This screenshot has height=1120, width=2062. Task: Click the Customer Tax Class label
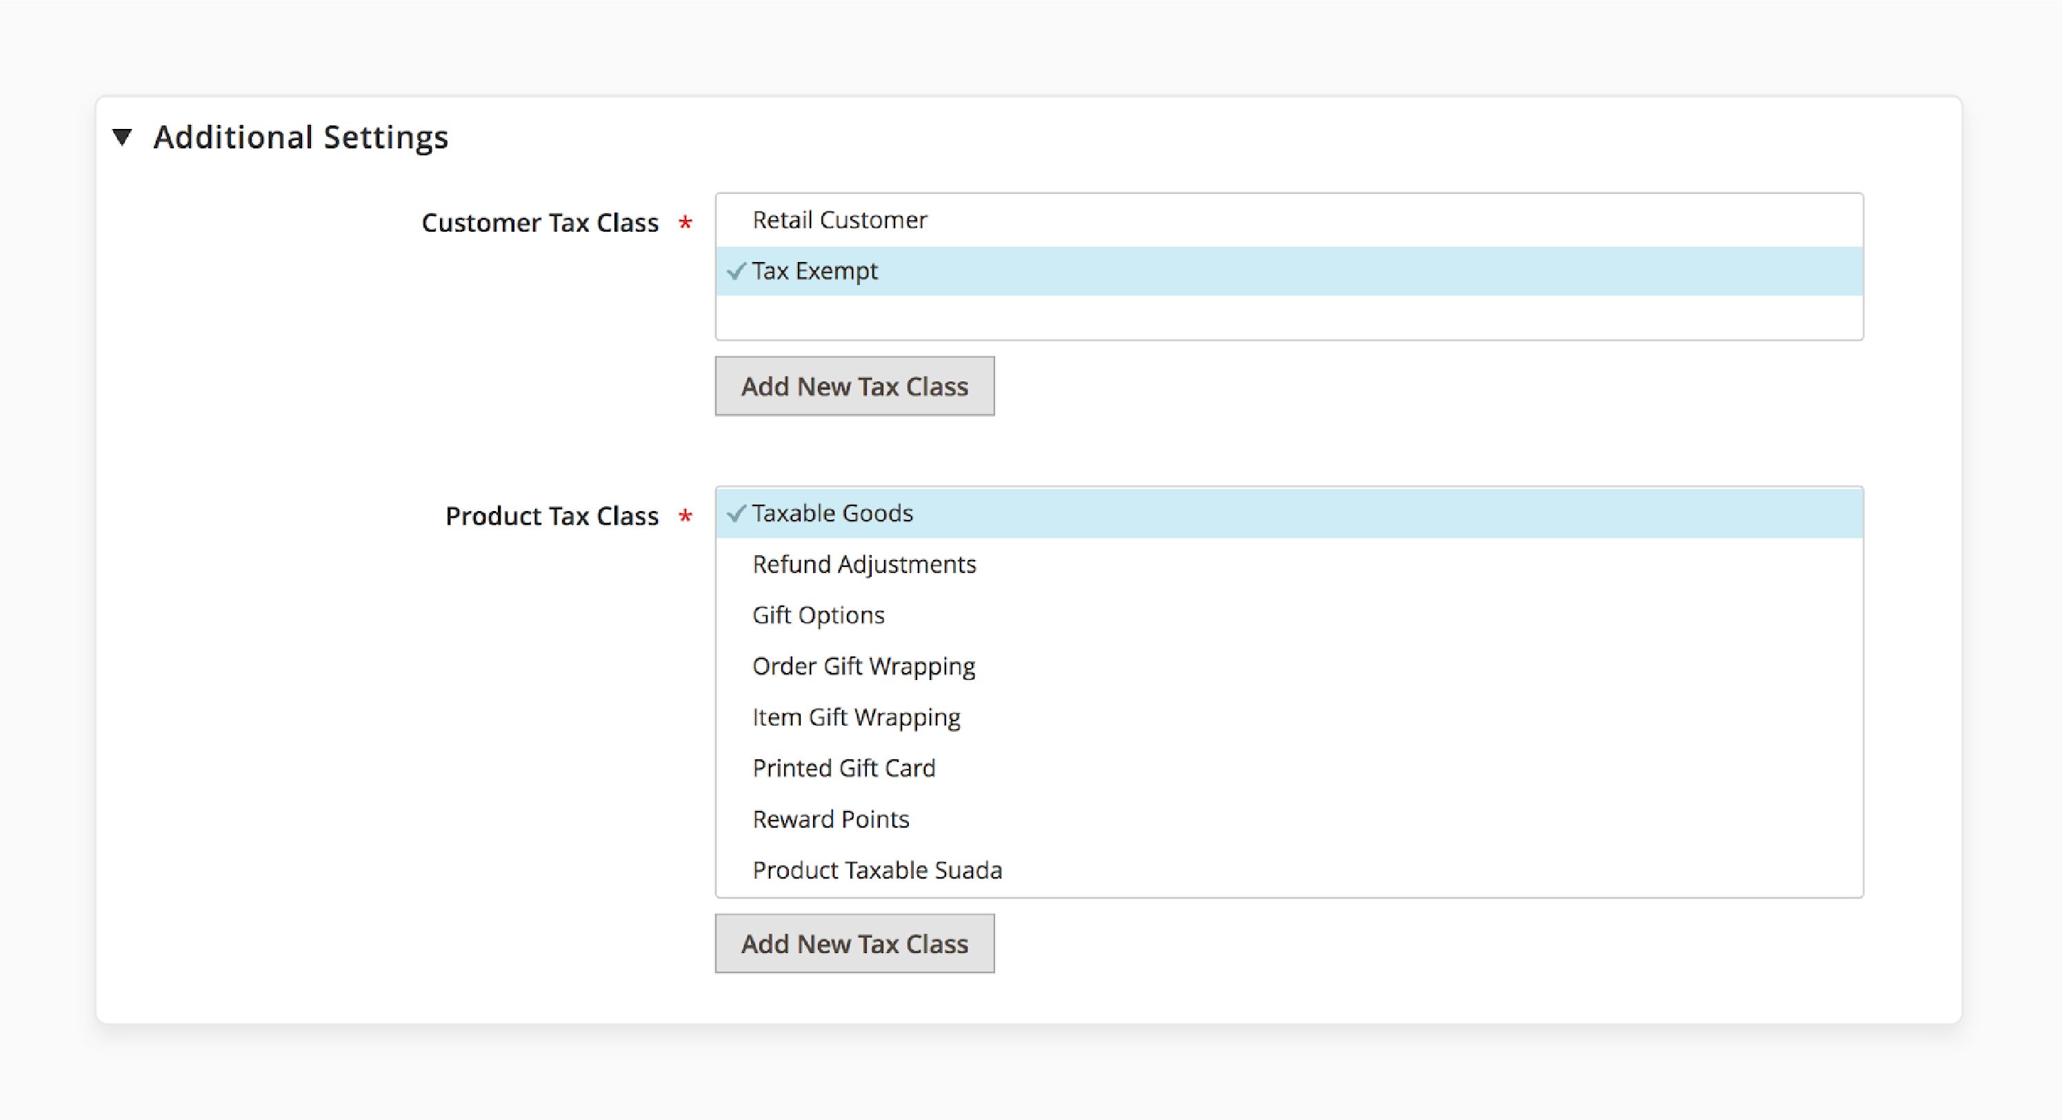(x=540, y=223)
